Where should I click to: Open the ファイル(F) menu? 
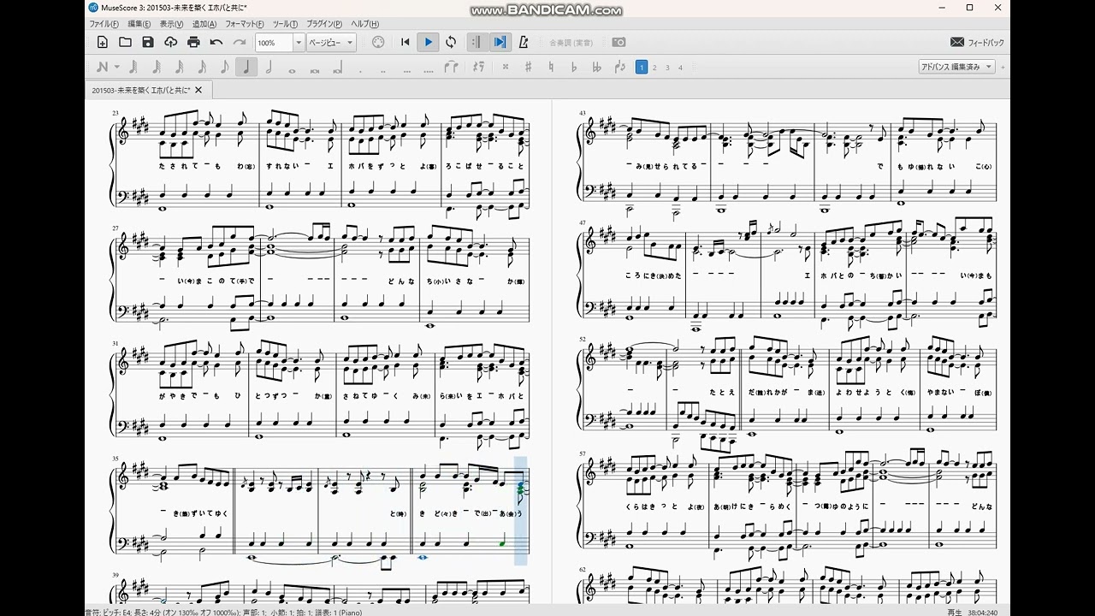pyautogui.click(x=104, y=24)
